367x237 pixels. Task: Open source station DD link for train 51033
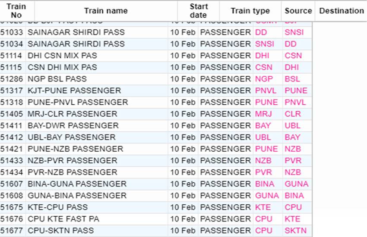(261, 32)
